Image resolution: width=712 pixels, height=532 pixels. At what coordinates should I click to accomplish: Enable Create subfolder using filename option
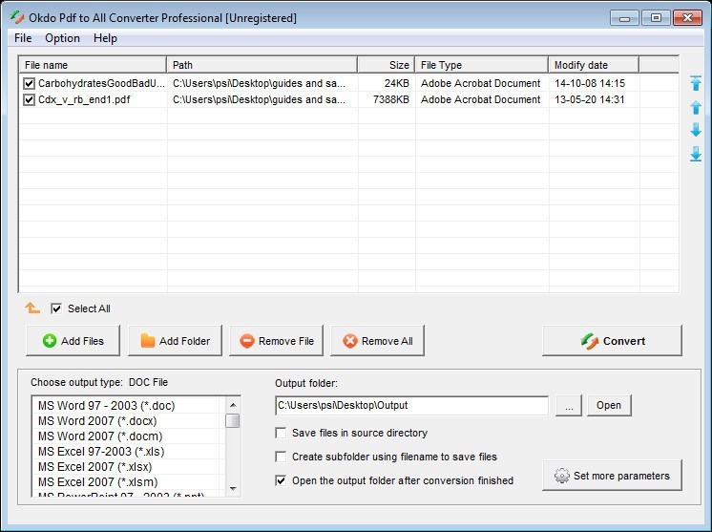(281, 457)
